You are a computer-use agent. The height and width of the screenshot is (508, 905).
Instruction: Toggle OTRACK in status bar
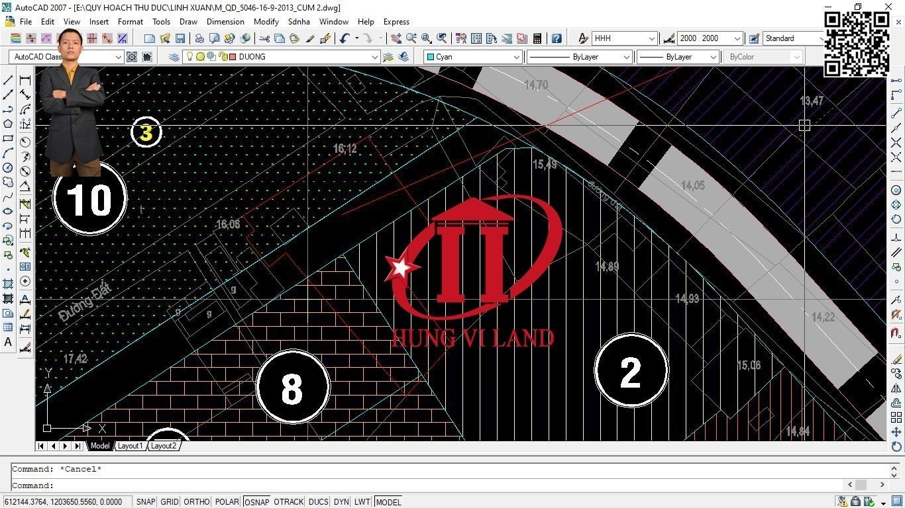289,502
